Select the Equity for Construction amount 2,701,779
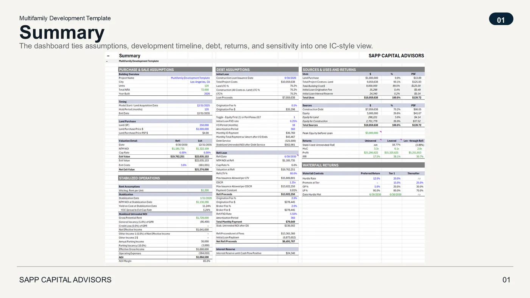This screenshot has height=298, width=530. click(x=373, y=121)
